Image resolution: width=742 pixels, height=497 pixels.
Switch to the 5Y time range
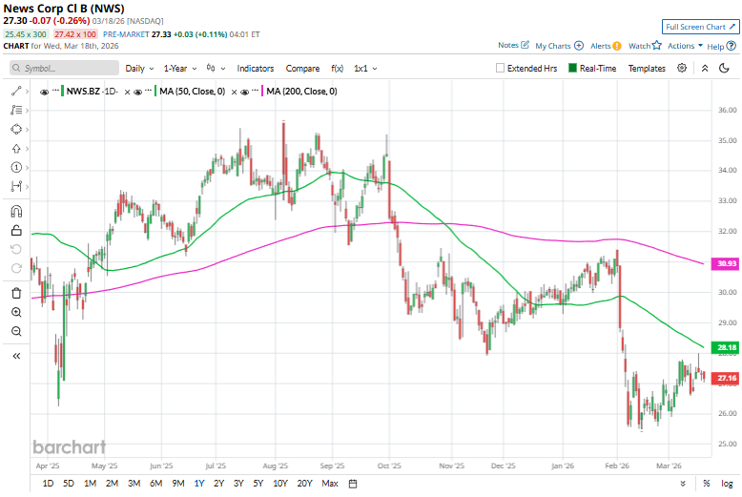pos(258,484)
